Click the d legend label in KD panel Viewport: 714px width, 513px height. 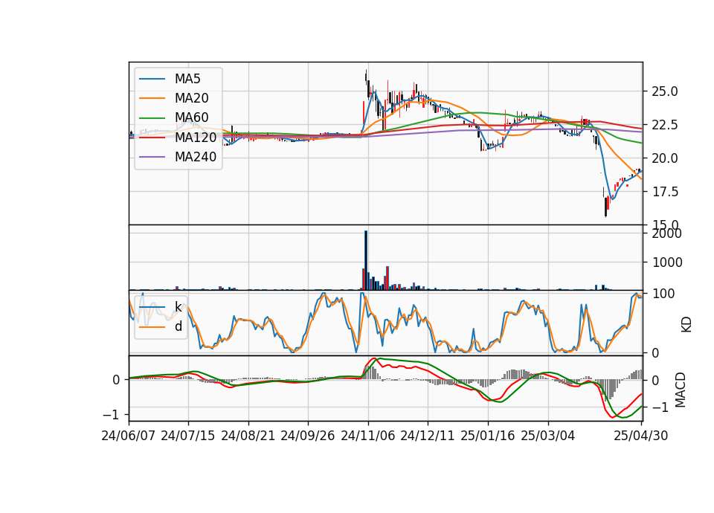tap(178, 326)
